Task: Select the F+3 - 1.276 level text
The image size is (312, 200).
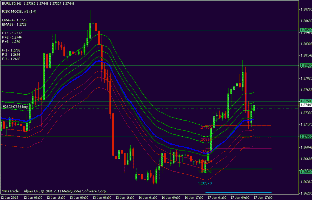Action: pyautogui.click(x=11, y=42)
